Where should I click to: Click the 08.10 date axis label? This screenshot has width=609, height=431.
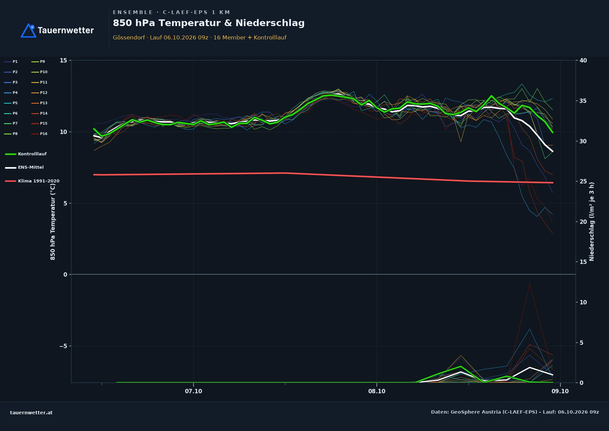pos(377,391)
